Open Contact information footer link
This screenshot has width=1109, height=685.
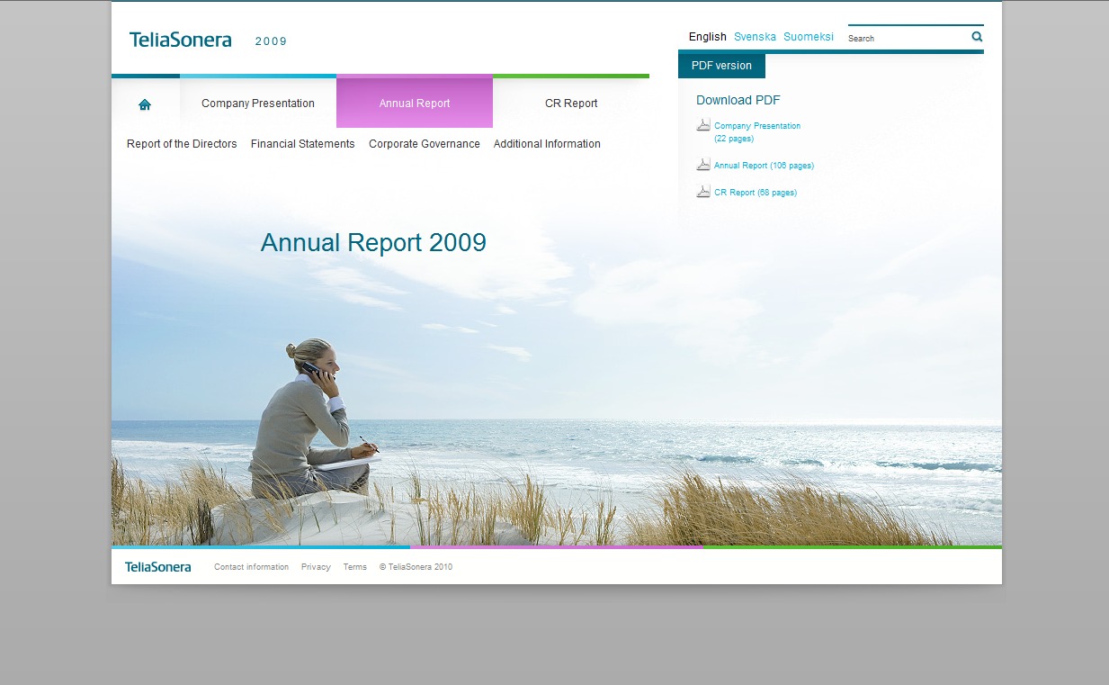click(x=251, y=567)
